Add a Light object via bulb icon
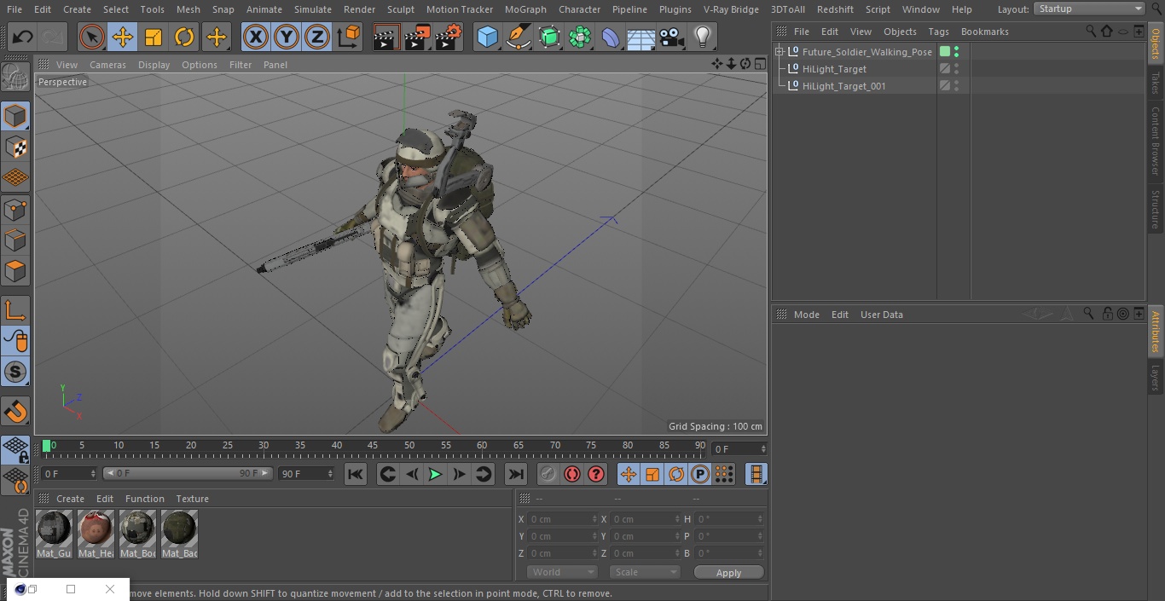 coord(702,38)
